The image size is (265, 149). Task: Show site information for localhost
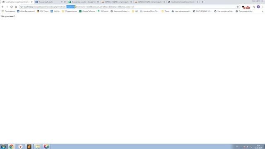tap(22, 7)
